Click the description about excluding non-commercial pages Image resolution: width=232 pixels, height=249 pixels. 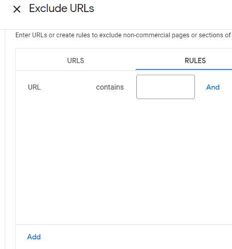(124, 35)
